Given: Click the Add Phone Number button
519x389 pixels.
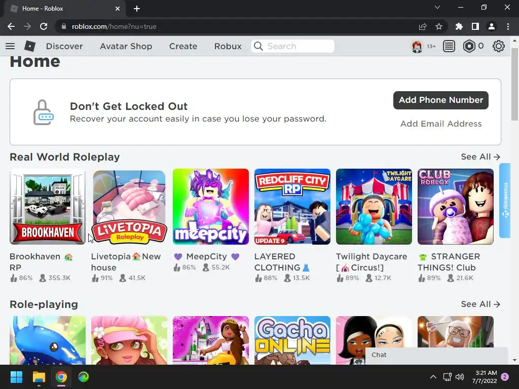Looking at the screenshot, I should pos(441,100).
